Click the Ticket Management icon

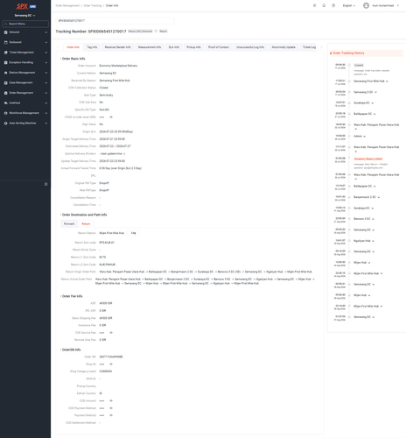click(5, 53)
